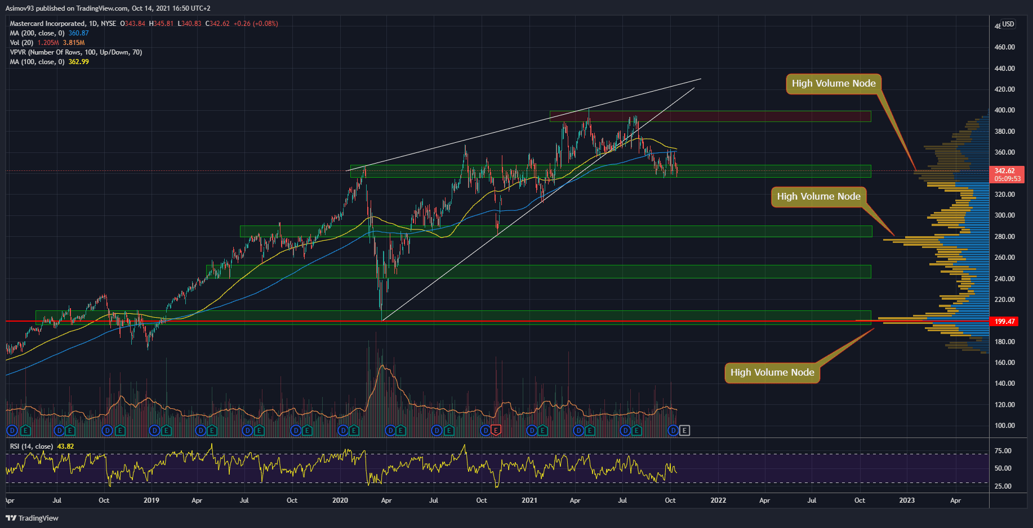The height and width of the screenshot is (528, 1033).
Task: Click the Vol (20) indicator legend
Action: [x=21, y=43]
